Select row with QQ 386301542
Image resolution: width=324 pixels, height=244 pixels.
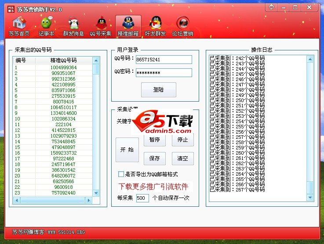point(53,170)
